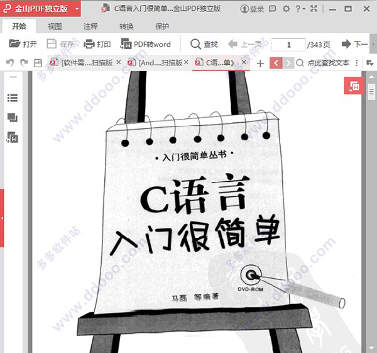Expand the help question mark menu
The image size is (377, 353).
coord(300,9)
